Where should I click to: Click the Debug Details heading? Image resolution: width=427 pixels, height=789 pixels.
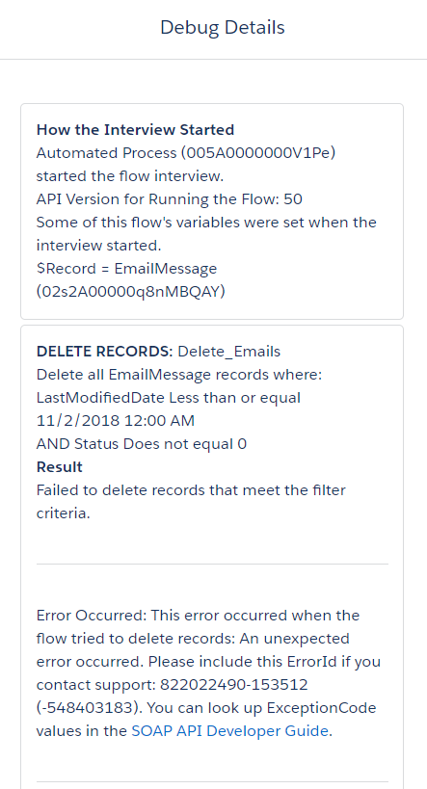[x=223, y=27]
